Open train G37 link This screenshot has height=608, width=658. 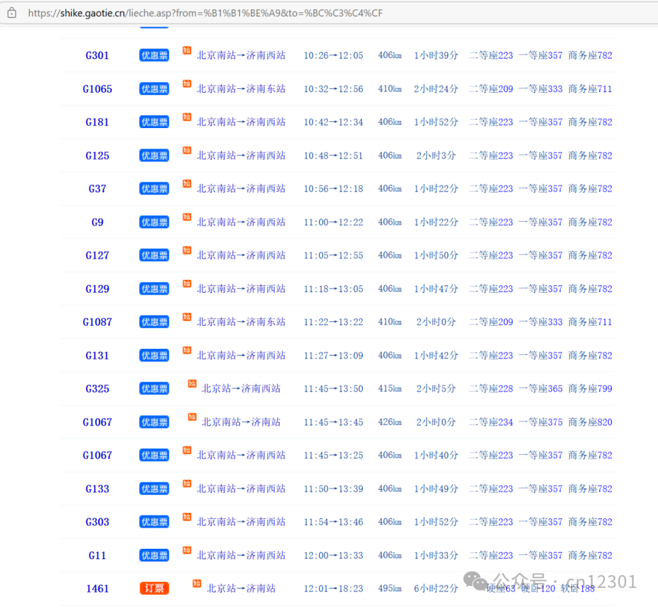coord(97,189)
